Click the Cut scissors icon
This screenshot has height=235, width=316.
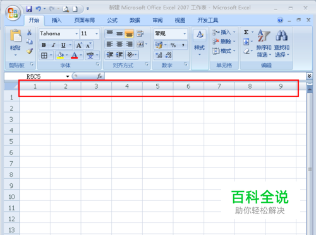(x=29, y=32)
